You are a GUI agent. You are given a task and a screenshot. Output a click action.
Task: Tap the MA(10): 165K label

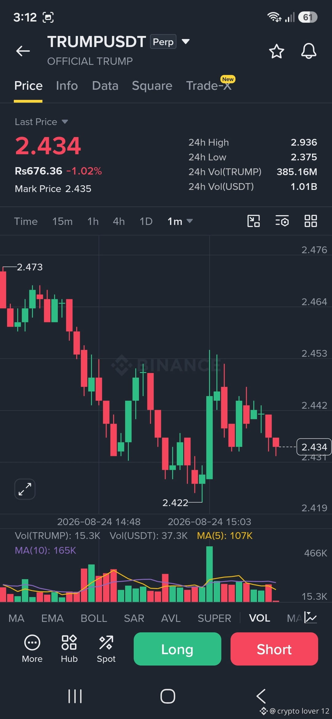coord(45,550)
